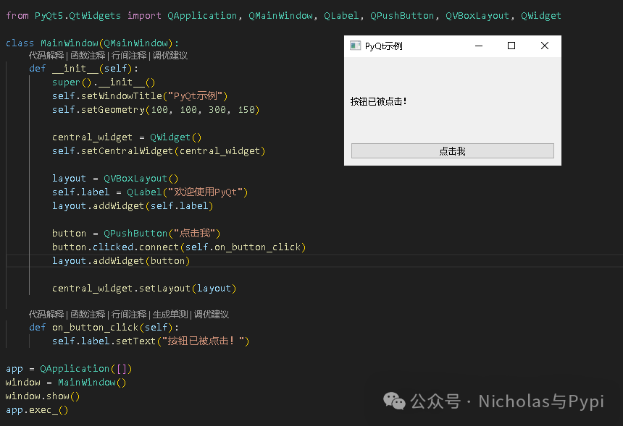Click the PyQt示例 window app icon
Image resolution: width=623 pixels, height=426 pixels.
point(355,46)
